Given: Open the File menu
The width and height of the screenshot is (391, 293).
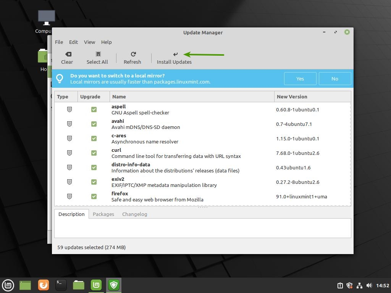Looking at the screenshot, I should 59,42.
